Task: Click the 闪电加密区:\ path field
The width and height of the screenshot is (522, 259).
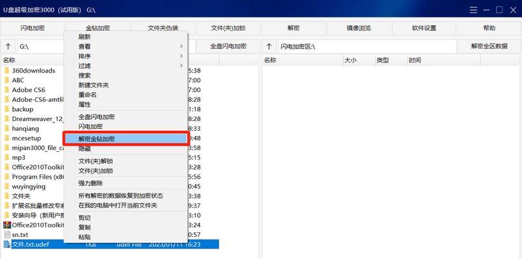Action: 367,47
